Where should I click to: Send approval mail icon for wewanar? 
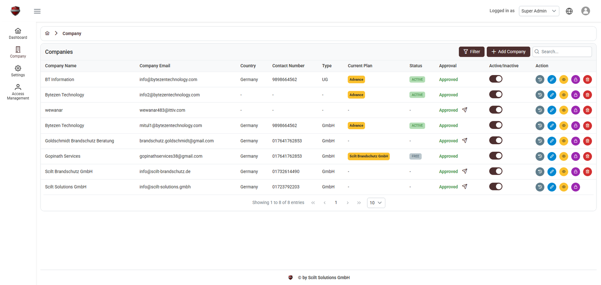click(465, 110)
